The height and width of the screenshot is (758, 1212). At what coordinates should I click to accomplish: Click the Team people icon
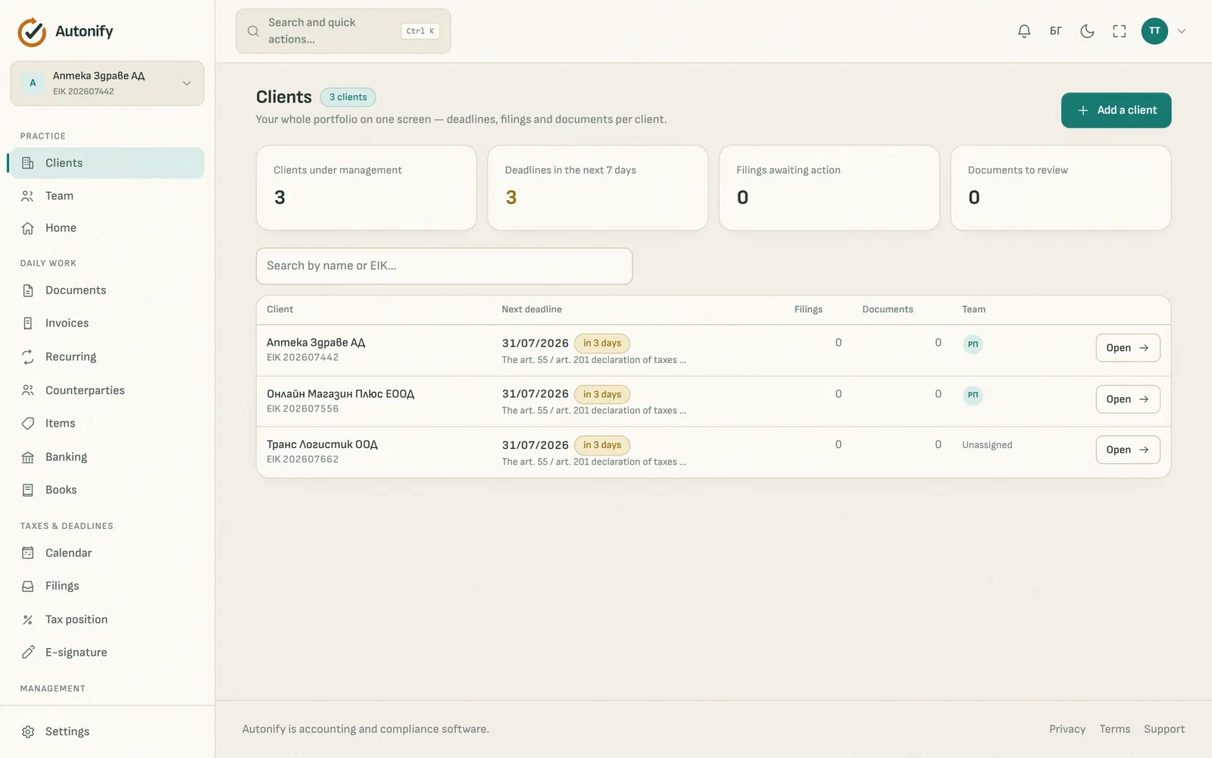[28, 196]
